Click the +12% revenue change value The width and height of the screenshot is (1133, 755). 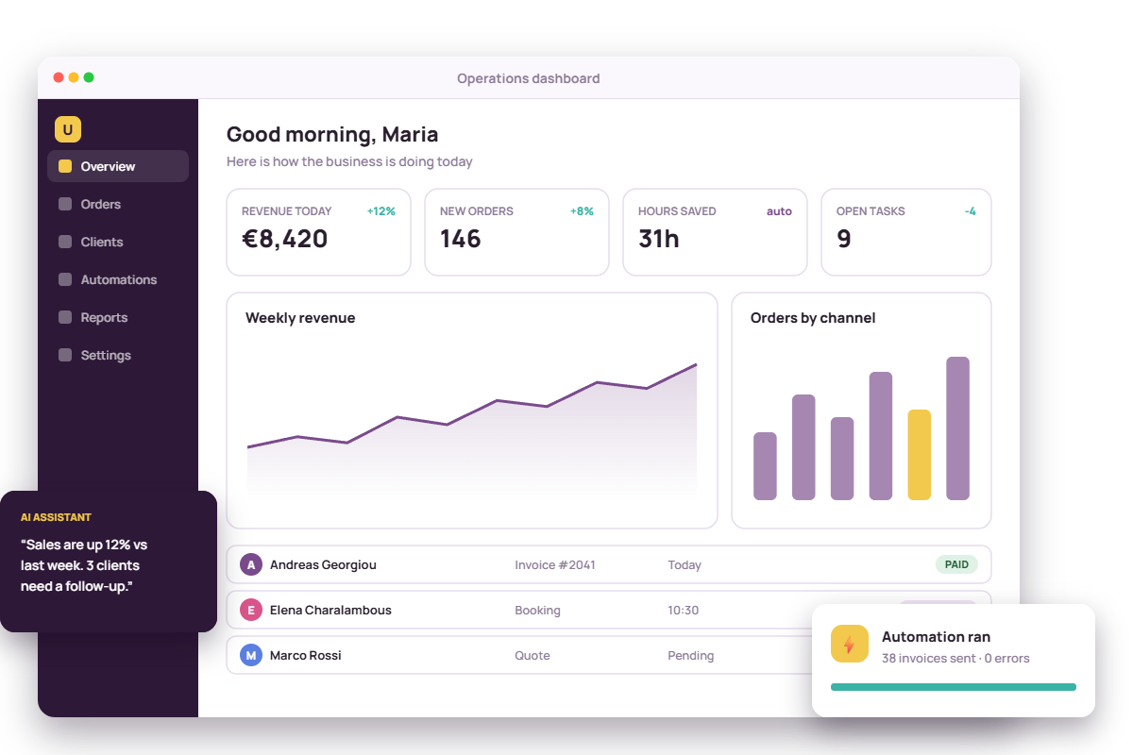[381, 211]
